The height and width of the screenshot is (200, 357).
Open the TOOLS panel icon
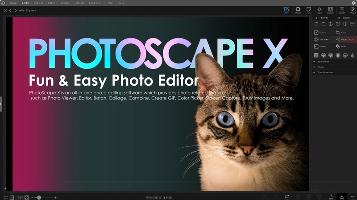tap(353, 10)
